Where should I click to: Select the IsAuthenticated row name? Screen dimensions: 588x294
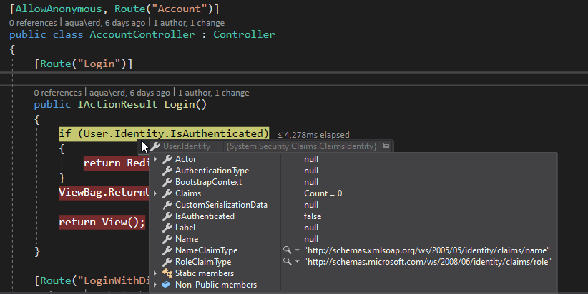click(x=205, y=216)
